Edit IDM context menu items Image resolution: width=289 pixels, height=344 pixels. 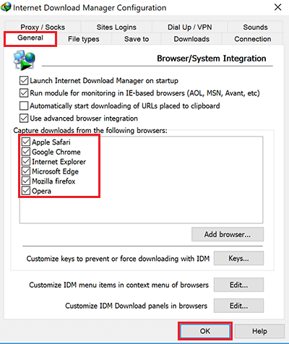(238, 285)
